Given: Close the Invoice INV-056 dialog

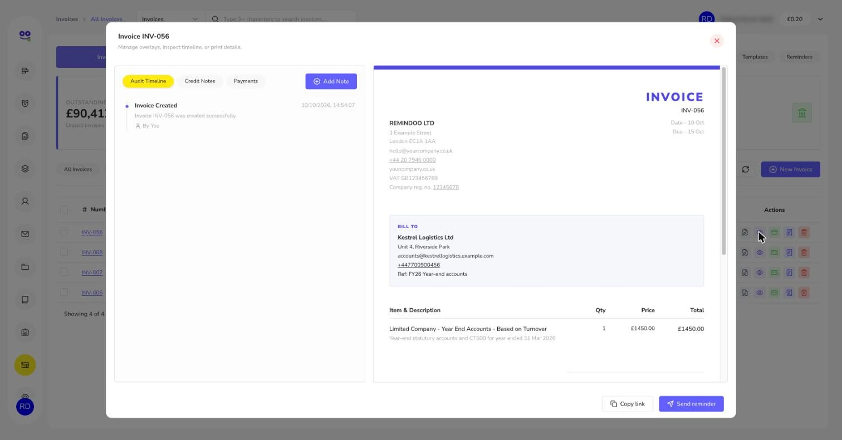Looking at the screenshot, I should (717, 41).
